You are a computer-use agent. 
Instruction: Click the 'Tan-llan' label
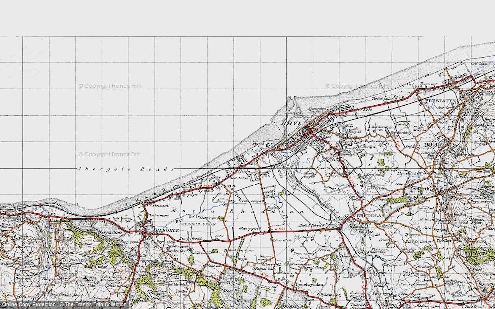pos(444,240)
